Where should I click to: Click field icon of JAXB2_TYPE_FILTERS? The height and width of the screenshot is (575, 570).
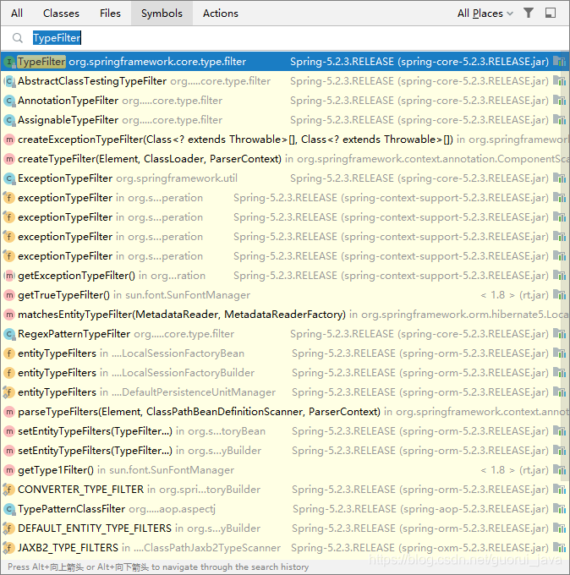pyautogui.click(x=8, y=547)
